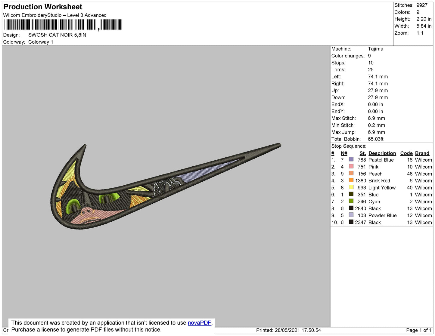Click the Brick Red color swatch

click(351, 180)
